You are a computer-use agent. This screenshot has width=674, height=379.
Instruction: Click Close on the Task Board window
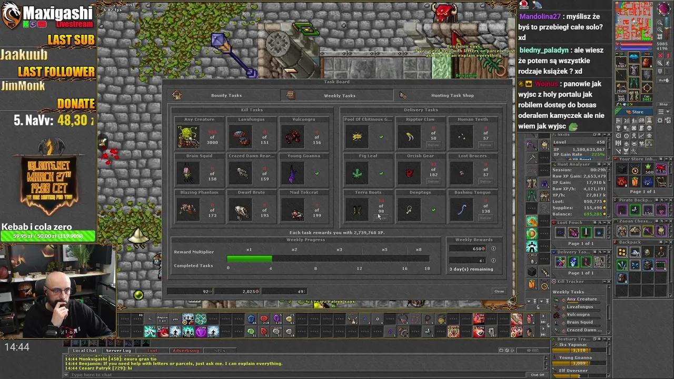pos(499,291)
